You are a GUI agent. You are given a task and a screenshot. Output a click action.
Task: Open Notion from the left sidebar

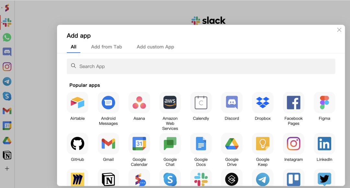point(7,155)
